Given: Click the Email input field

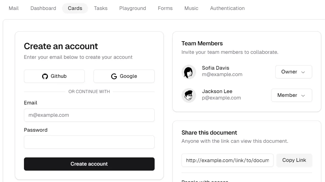Looking at the screenshot, I should 89,115.
